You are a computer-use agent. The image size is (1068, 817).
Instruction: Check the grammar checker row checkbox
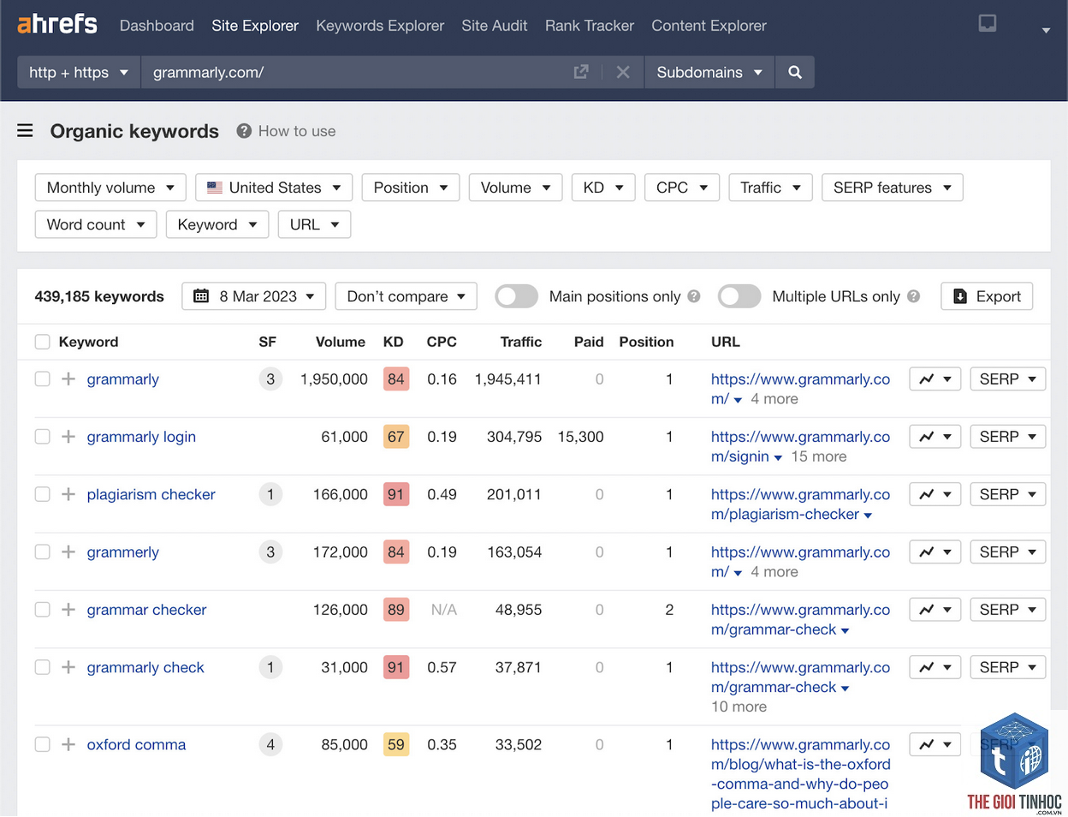(x=42, y=610)
